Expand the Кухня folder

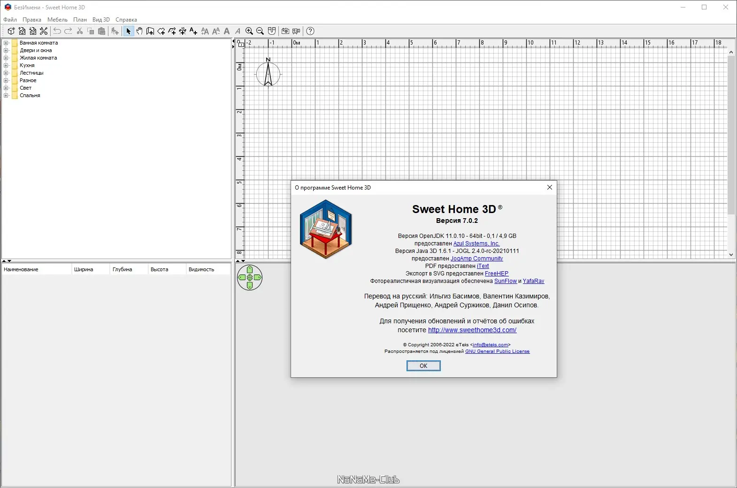[6, 65]
